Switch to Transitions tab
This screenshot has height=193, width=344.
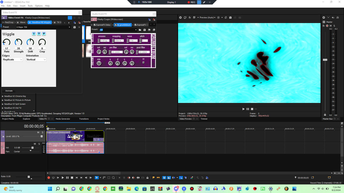click(x=84, y=119)
